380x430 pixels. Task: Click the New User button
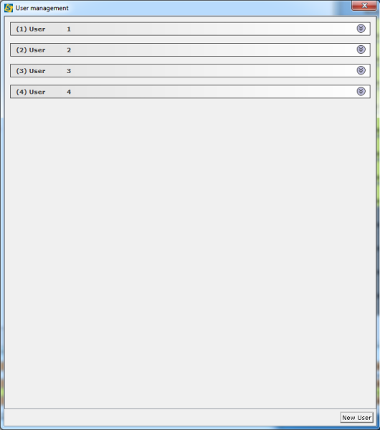(x=356, y=417)
